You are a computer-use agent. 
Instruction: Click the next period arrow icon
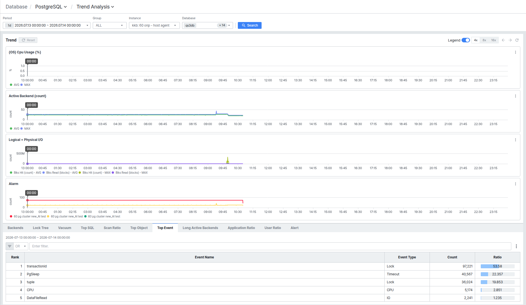point(510,40)
